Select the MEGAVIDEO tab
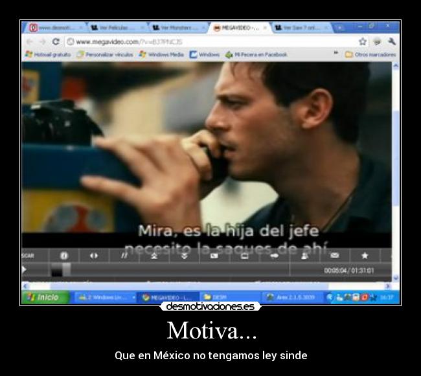Viewport: 421px width, 376px height. pyautogui.click(x=240, y=28)
